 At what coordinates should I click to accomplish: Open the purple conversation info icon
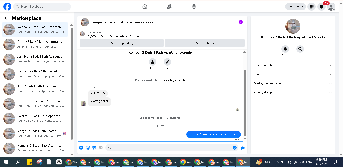(x=241, y=22)
